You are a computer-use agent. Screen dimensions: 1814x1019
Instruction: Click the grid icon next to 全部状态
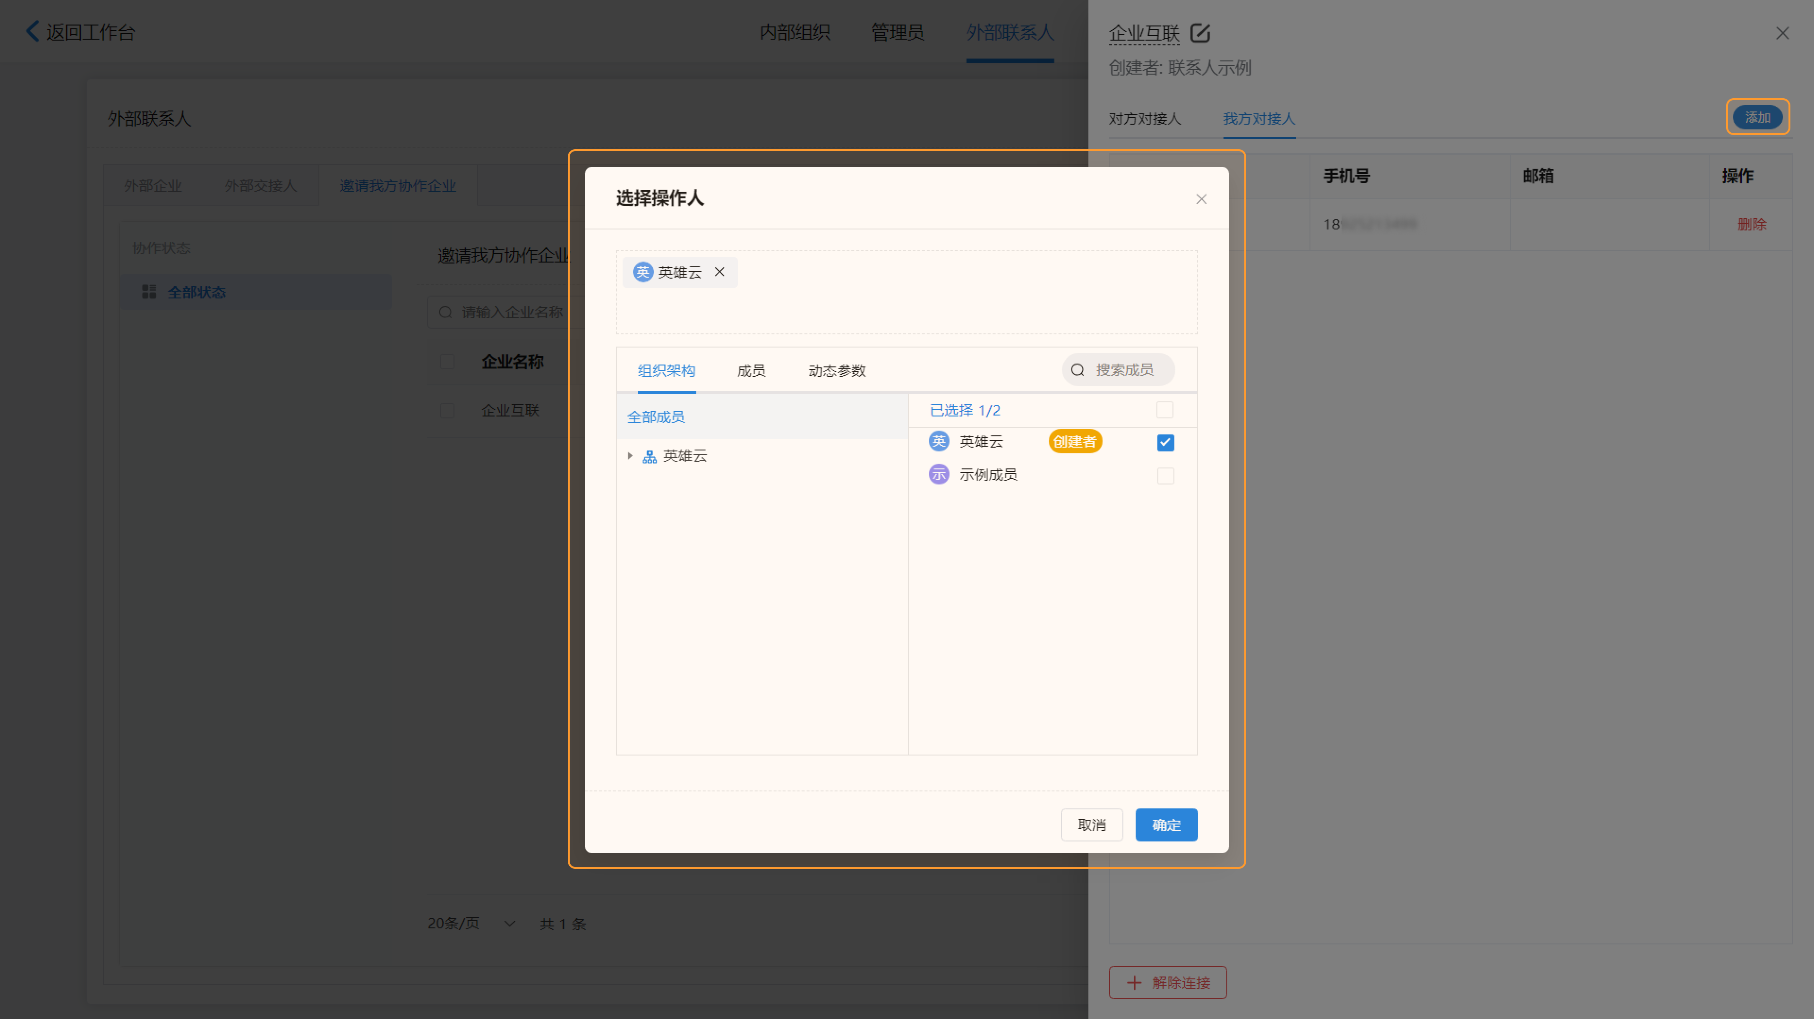149,291
